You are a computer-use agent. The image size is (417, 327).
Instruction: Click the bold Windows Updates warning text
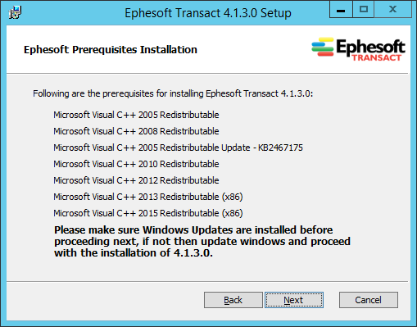[202, 242]
